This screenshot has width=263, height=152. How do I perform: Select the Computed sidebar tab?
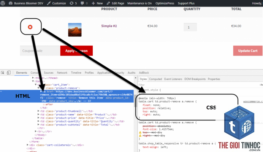coord(155,79)
